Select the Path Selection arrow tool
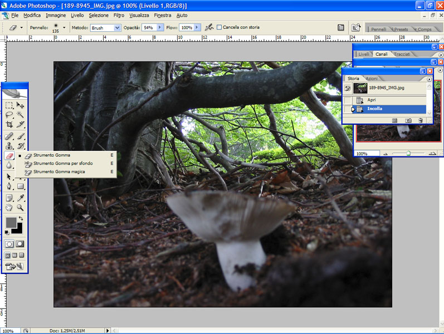The image size is (444, 334). [9, 177]
